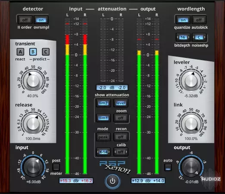Viewport: 225px width, 194px height.
Task: Click transient value 40.0%
Action: pyautogui.click(x=33, y=96)
